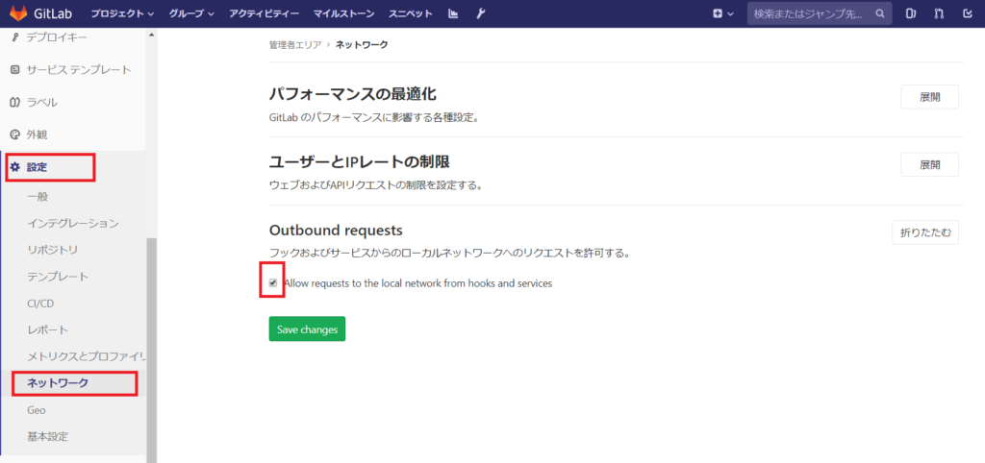Click the GitLab fox logo
Image resolution: width=985 pixels, height=463 pixels.
click(17, 13)
